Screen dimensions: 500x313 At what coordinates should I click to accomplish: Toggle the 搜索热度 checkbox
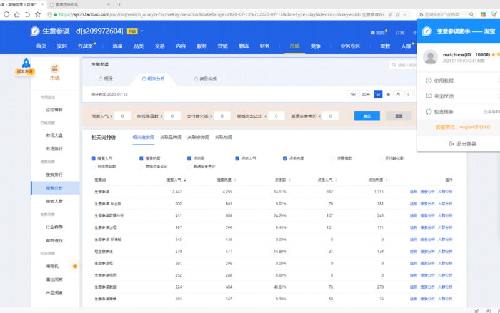coord(141,158)
